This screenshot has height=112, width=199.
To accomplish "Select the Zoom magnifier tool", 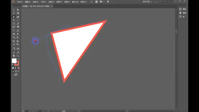I will (18, 56).
